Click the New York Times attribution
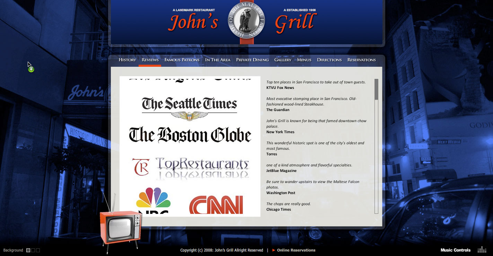This screenshot has height=256, width=493. (x=280, y=132)
